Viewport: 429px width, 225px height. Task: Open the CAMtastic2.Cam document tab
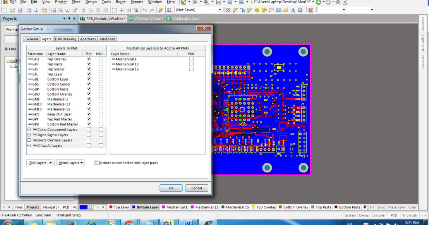click(147, 19)
